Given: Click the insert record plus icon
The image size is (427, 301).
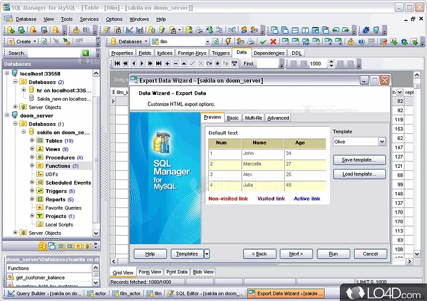Looking at the screenshot, I should [167, 64].
